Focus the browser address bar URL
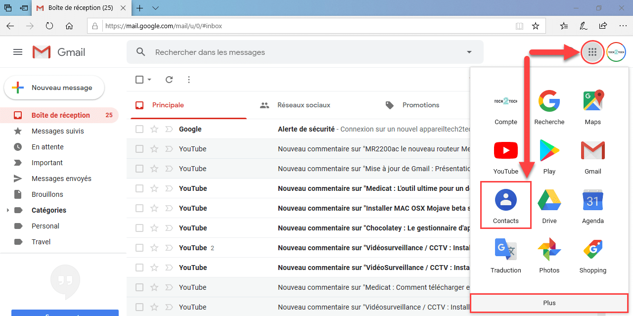The height and width of the screenshot is (316, 633). [307, 26]
